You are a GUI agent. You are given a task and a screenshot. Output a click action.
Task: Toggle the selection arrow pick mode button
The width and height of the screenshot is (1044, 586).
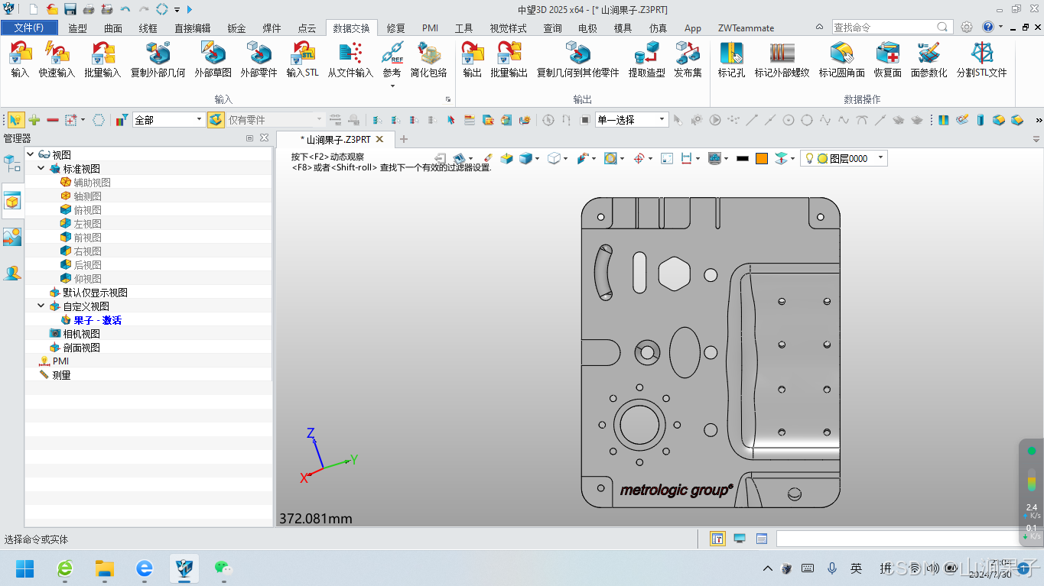pyautogui.click(x=16, y=120)
